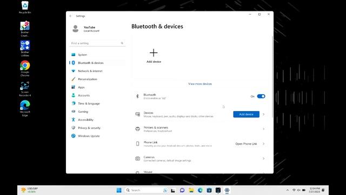Screen dimensions: 346x195
Task: Open View more devices link
Action: pyautogui.click(x=200, y=84)
